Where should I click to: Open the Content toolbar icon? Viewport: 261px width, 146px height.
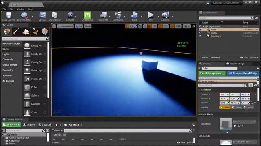coord(42,16)
